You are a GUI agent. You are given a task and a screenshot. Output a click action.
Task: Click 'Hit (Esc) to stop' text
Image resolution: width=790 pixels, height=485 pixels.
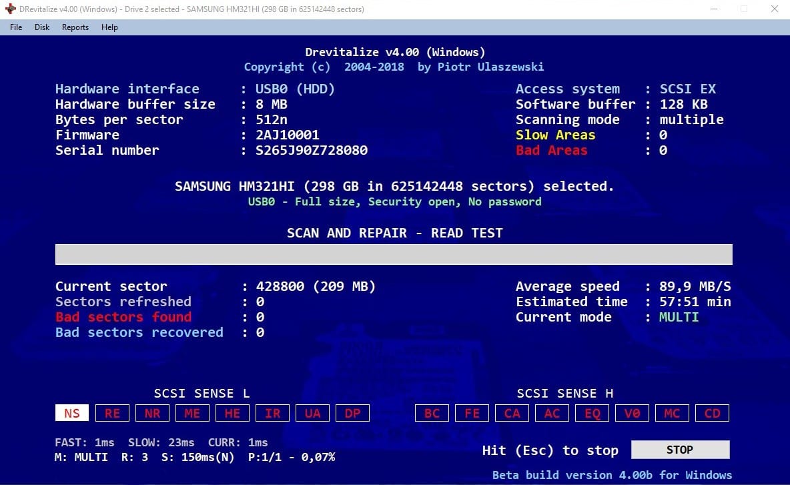pyautogui.click(x=550, y=450)
